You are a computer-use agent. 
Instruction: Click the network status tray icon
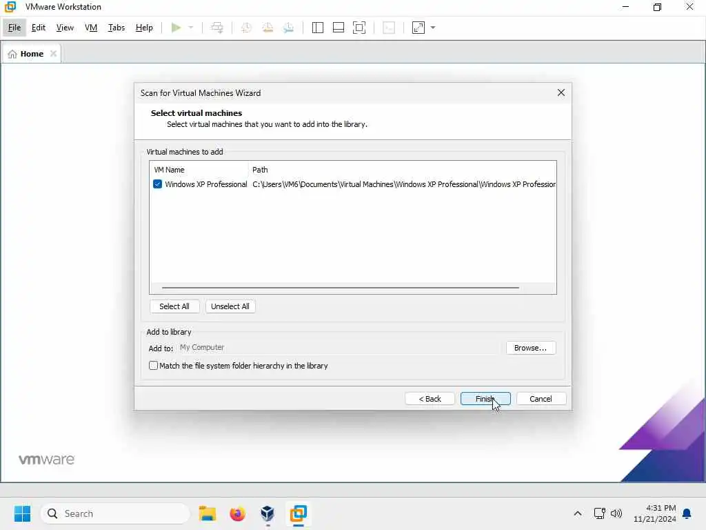599,513
